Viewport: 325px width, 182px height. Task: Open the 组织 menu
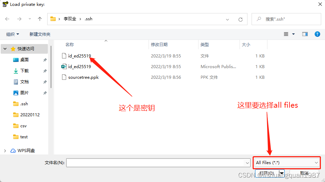coord(13,34)
